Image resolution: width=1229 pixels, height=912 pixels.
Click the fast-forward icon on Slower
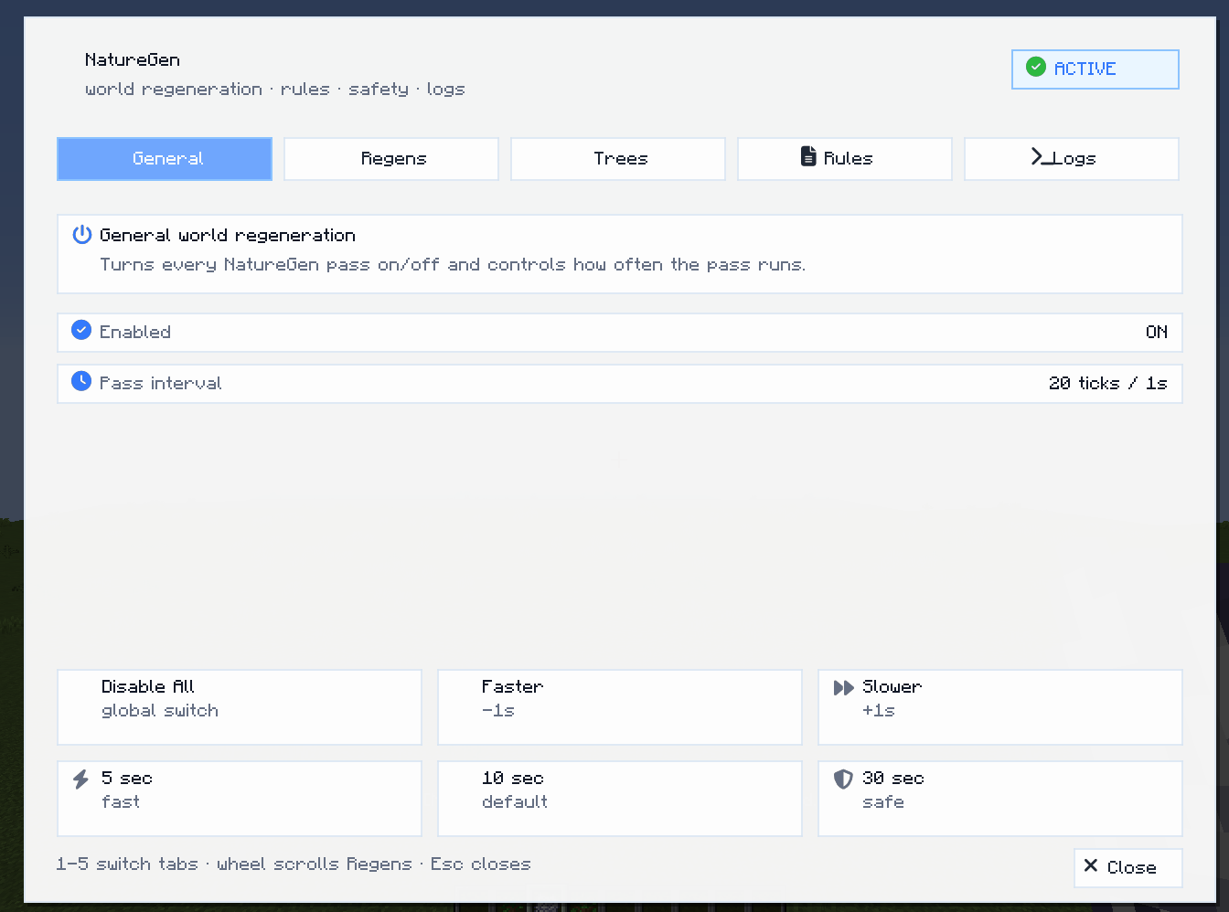click(x=843, y=687)
